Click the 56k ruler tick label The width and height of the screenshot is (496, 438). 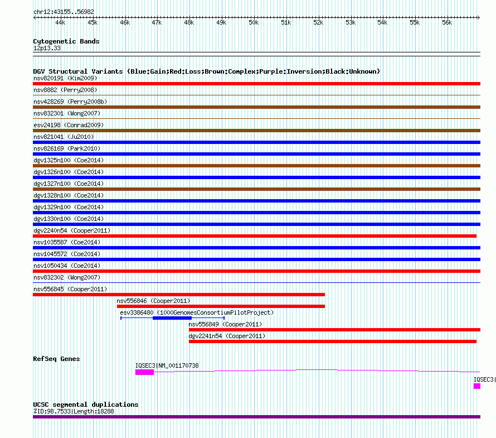point(446,22)
